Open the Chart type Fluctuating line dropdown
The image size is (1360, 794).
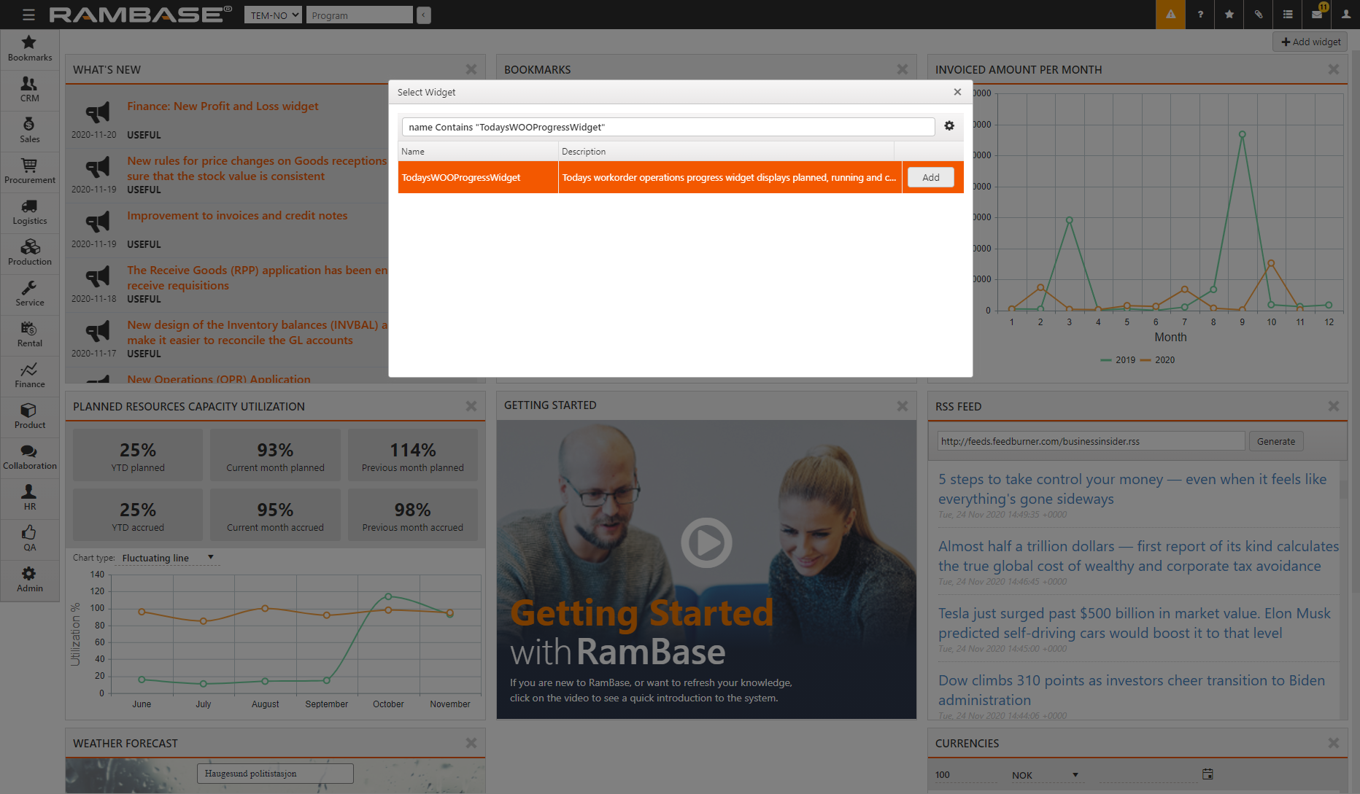168,558
